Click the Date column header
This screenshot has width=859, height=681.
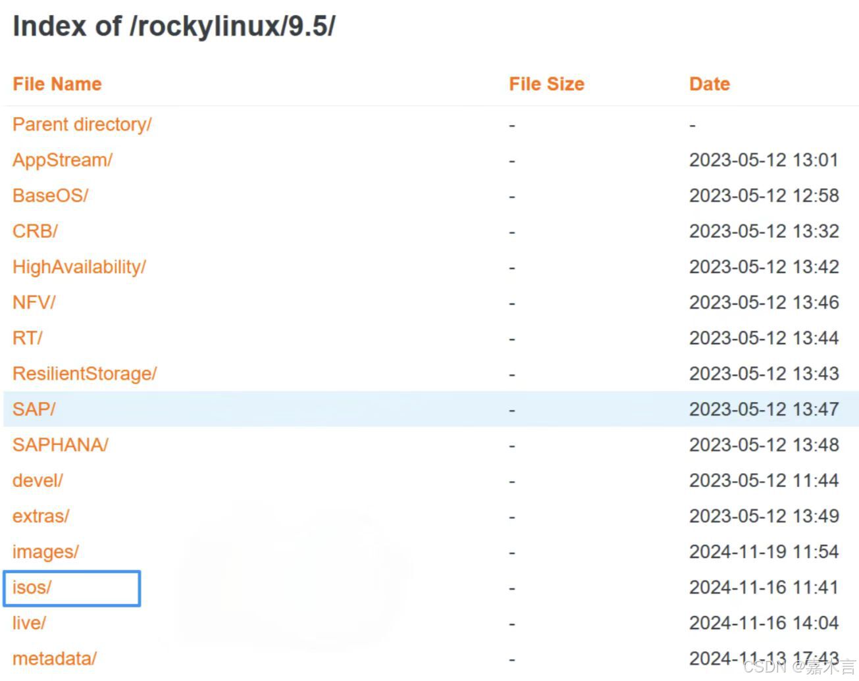pyautogui.click(x=710, y=84)
